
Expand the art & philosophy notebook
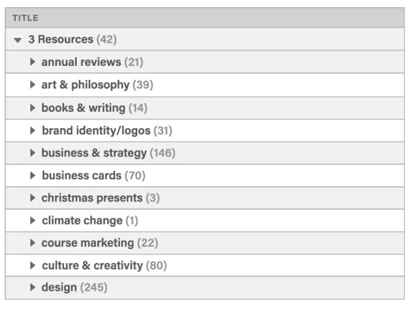click(32, 84)
